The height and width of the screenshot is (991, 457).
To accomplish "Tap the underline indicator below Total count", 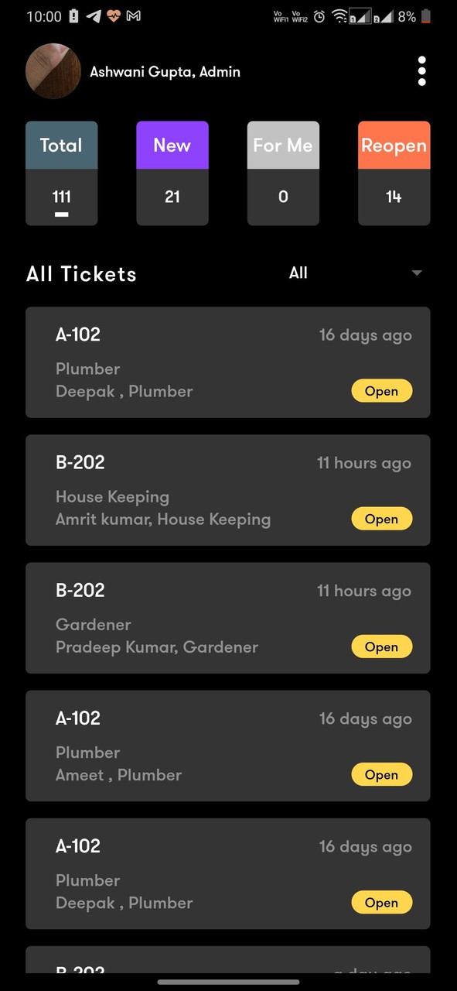I will [61, 213].
